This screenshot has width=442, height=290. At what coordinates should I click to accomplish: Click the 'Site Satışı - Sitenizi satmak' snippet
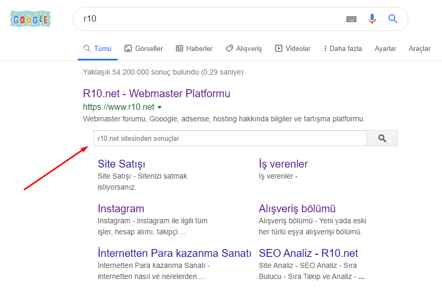tap(142, 176)
